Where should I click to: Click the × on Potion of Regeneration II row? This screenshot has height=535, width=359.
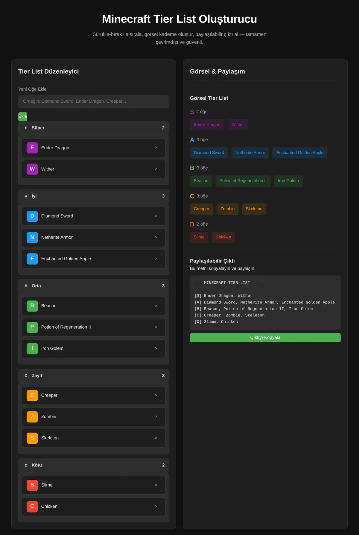click(x=156, y=327)
